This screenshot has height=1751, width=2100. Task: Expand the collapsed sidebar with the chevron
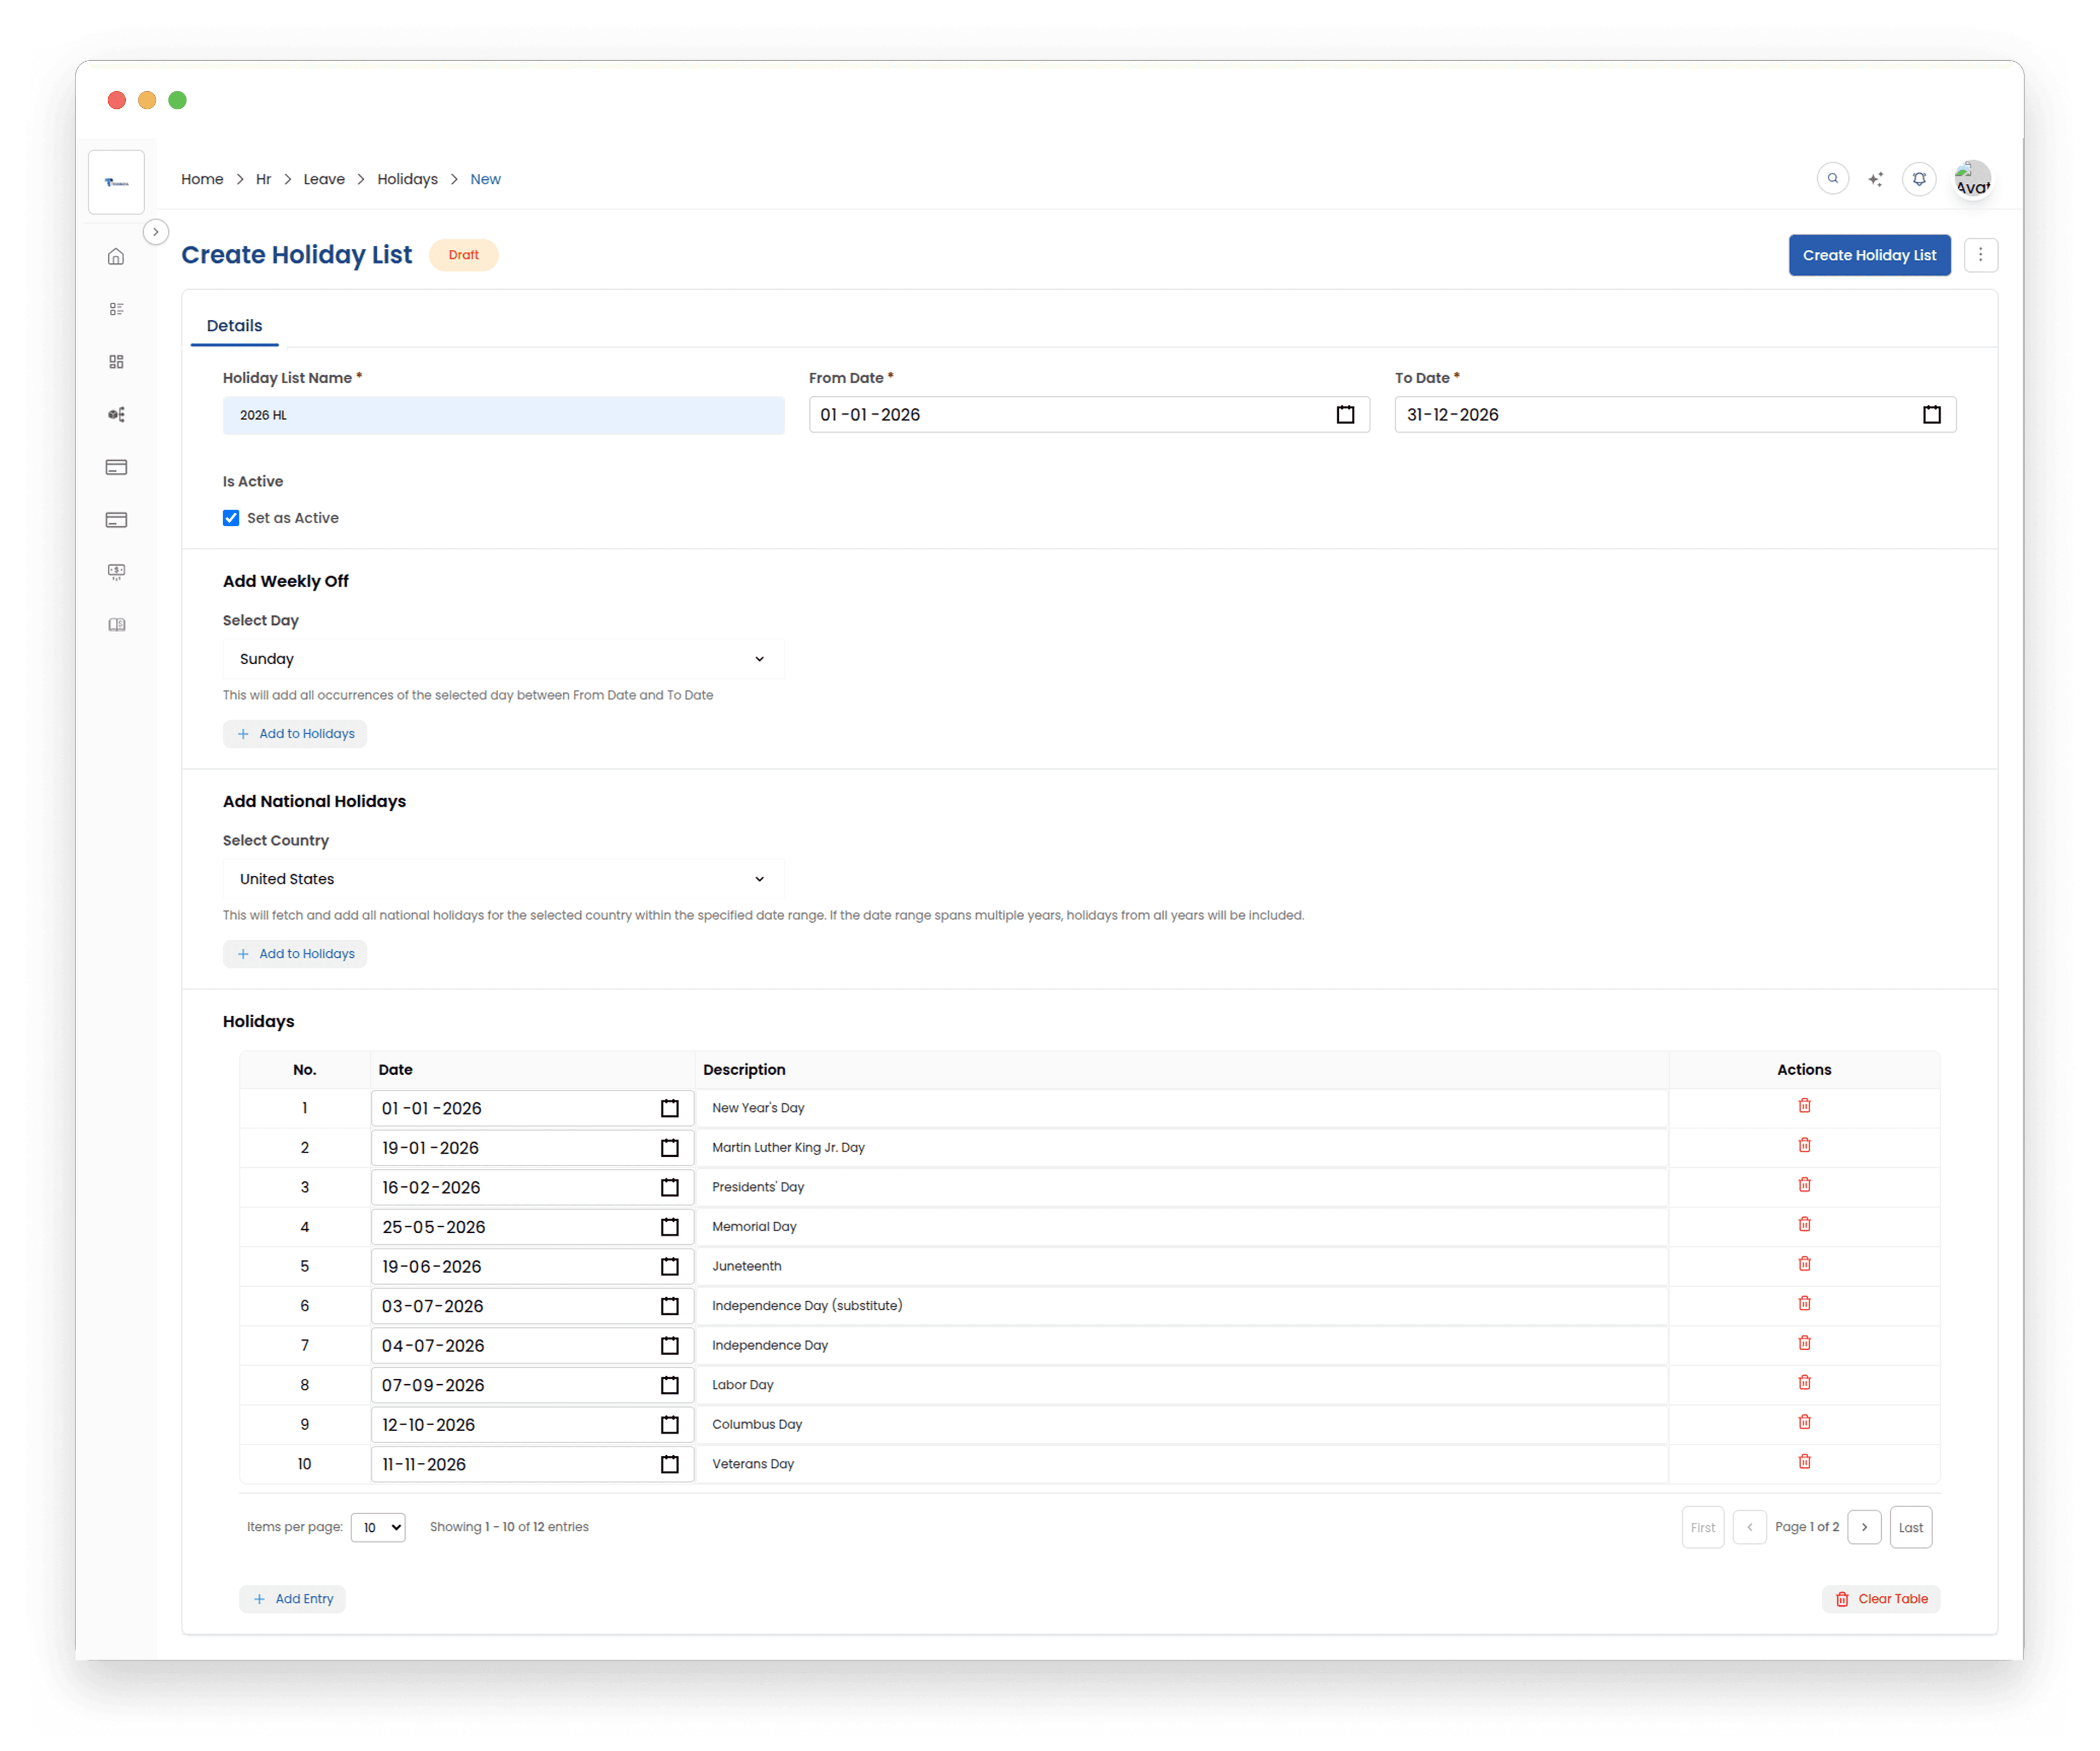tap(156, 232)
